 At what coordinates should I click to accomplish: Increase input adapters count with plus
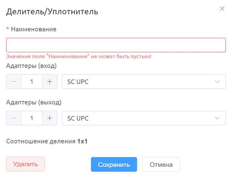50,82
